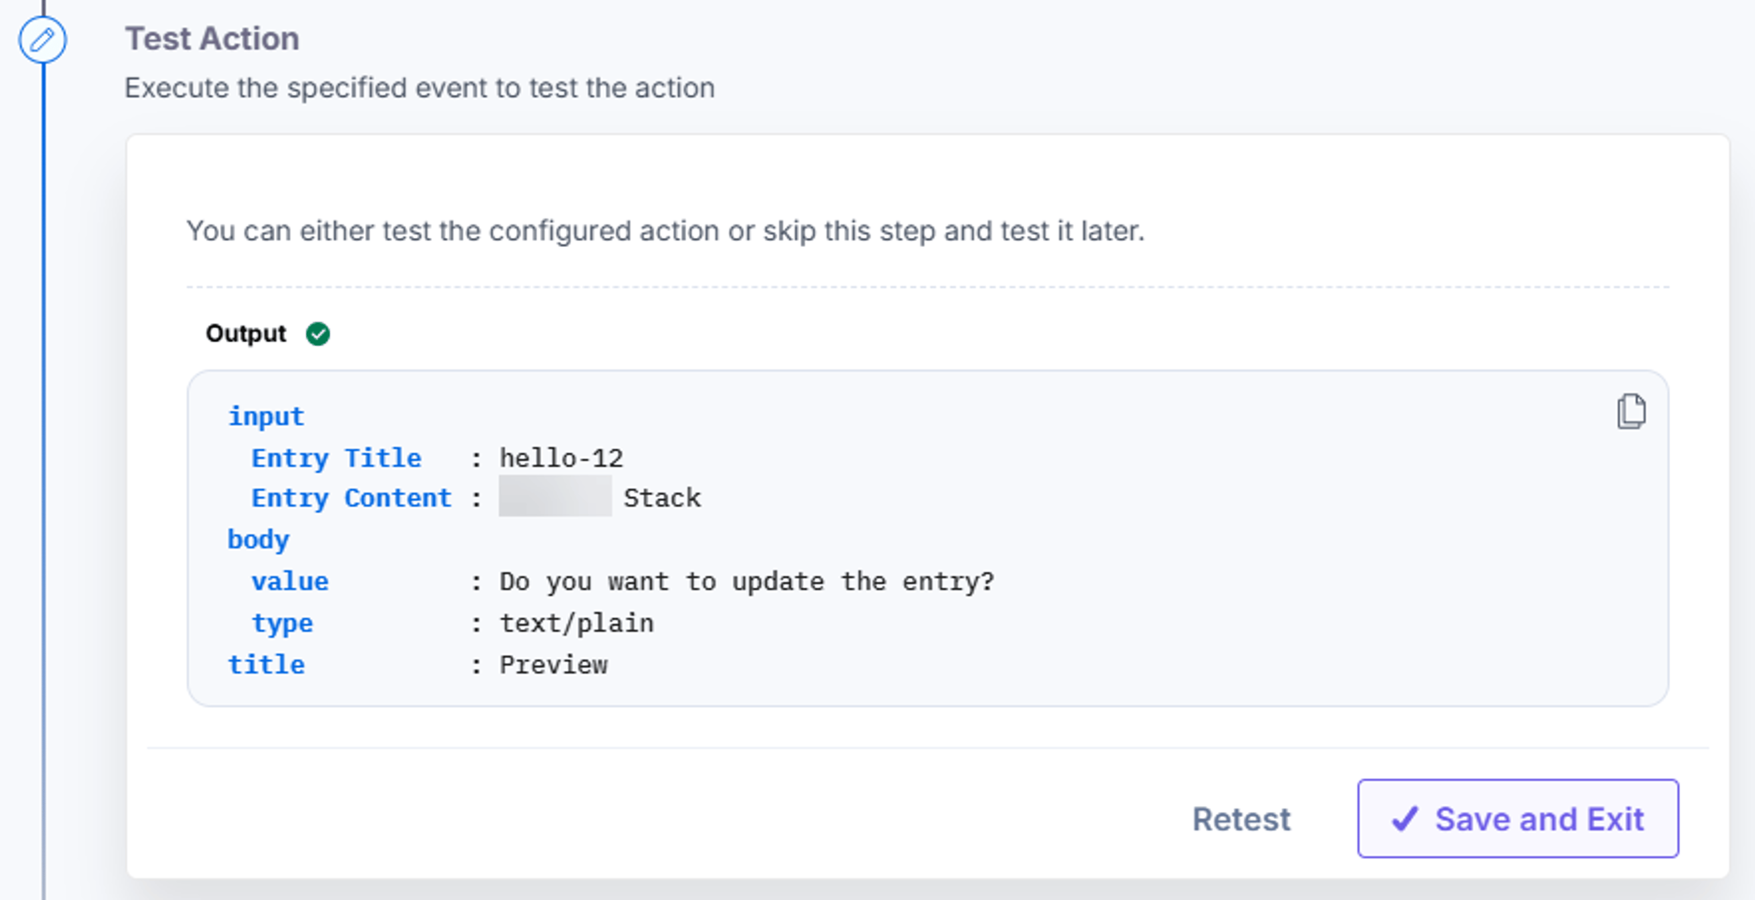
Task: Click the Retest button
Action: click(1241, 818)
